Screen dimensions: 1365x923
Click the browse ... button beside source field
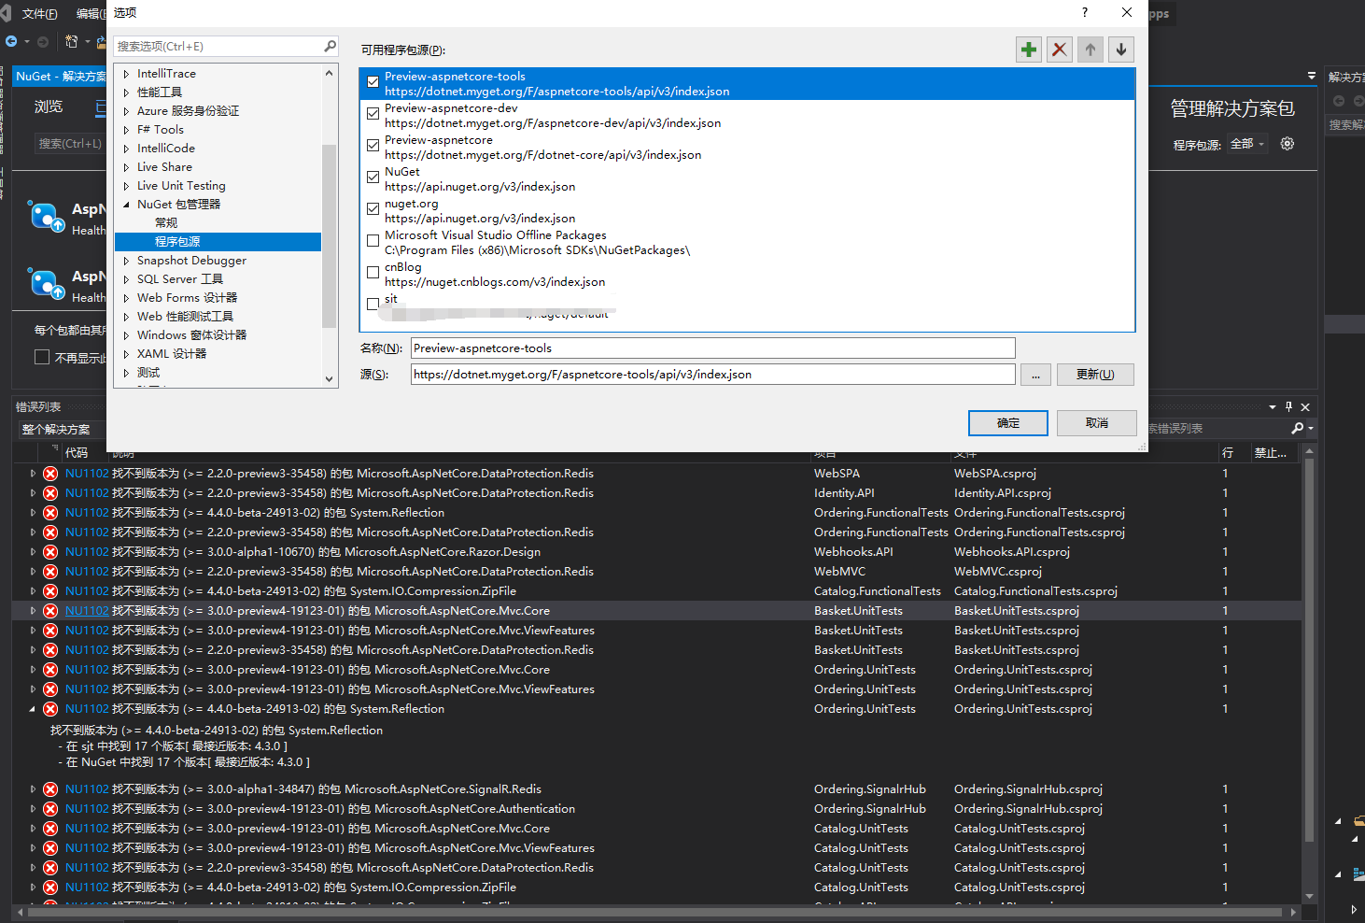(x=1035, y=375)
